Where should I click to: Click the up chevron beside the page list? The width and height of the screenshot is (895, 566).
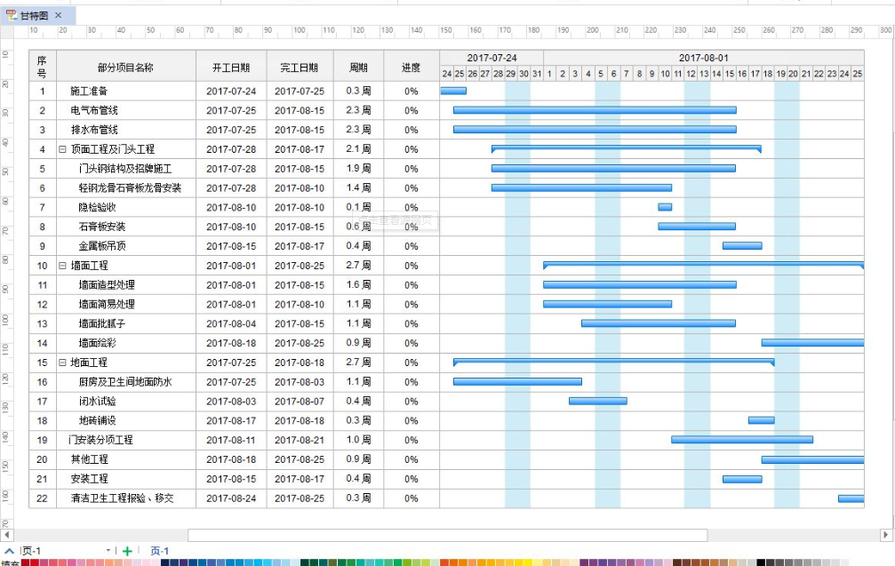tap(9, 551)
